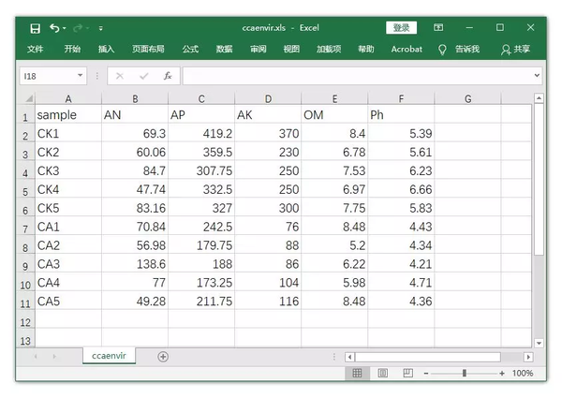Click horizontal scrollbar right arrow
The height and width of the screenshot is (398, 562).
527,357
